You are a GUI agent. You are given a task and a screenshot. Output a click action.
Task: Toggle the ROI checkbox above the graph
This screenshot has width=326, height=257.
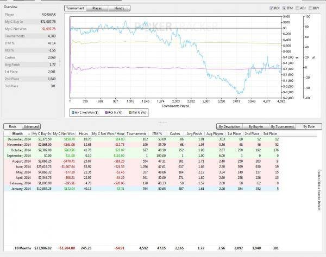(271, 9)
